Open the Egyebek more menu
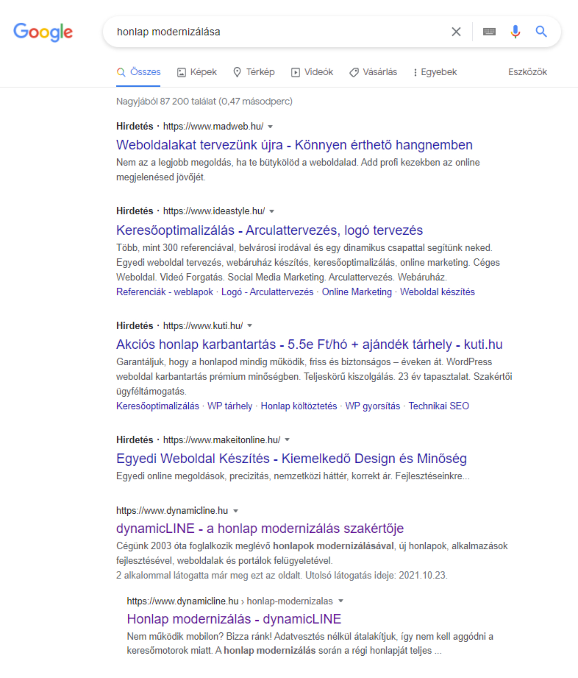578x678 pixels. pyautogui.click(x=435, y=72)
